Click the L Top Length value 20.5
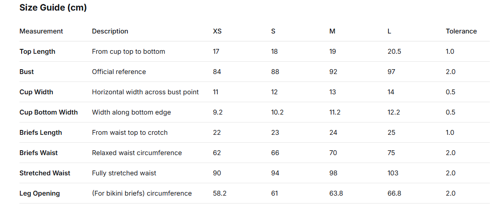This screenshot has width=504, height=215. (x=394, y=52)
